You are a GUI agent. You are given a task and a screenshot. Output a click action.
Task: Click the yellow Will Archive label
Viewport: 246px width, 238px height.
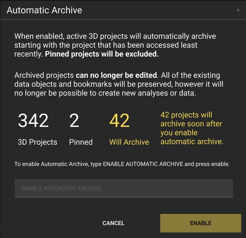(129, 142)
